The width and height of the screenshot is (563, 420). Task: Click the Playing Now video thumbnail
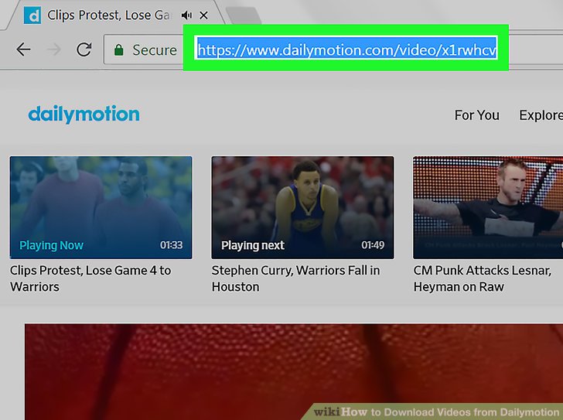click(101, 207)
